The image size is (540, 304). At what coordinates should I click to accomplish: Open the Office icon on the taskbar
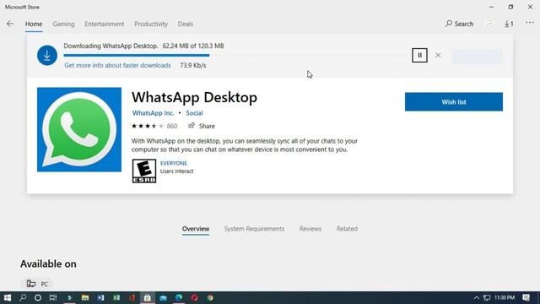132,298
